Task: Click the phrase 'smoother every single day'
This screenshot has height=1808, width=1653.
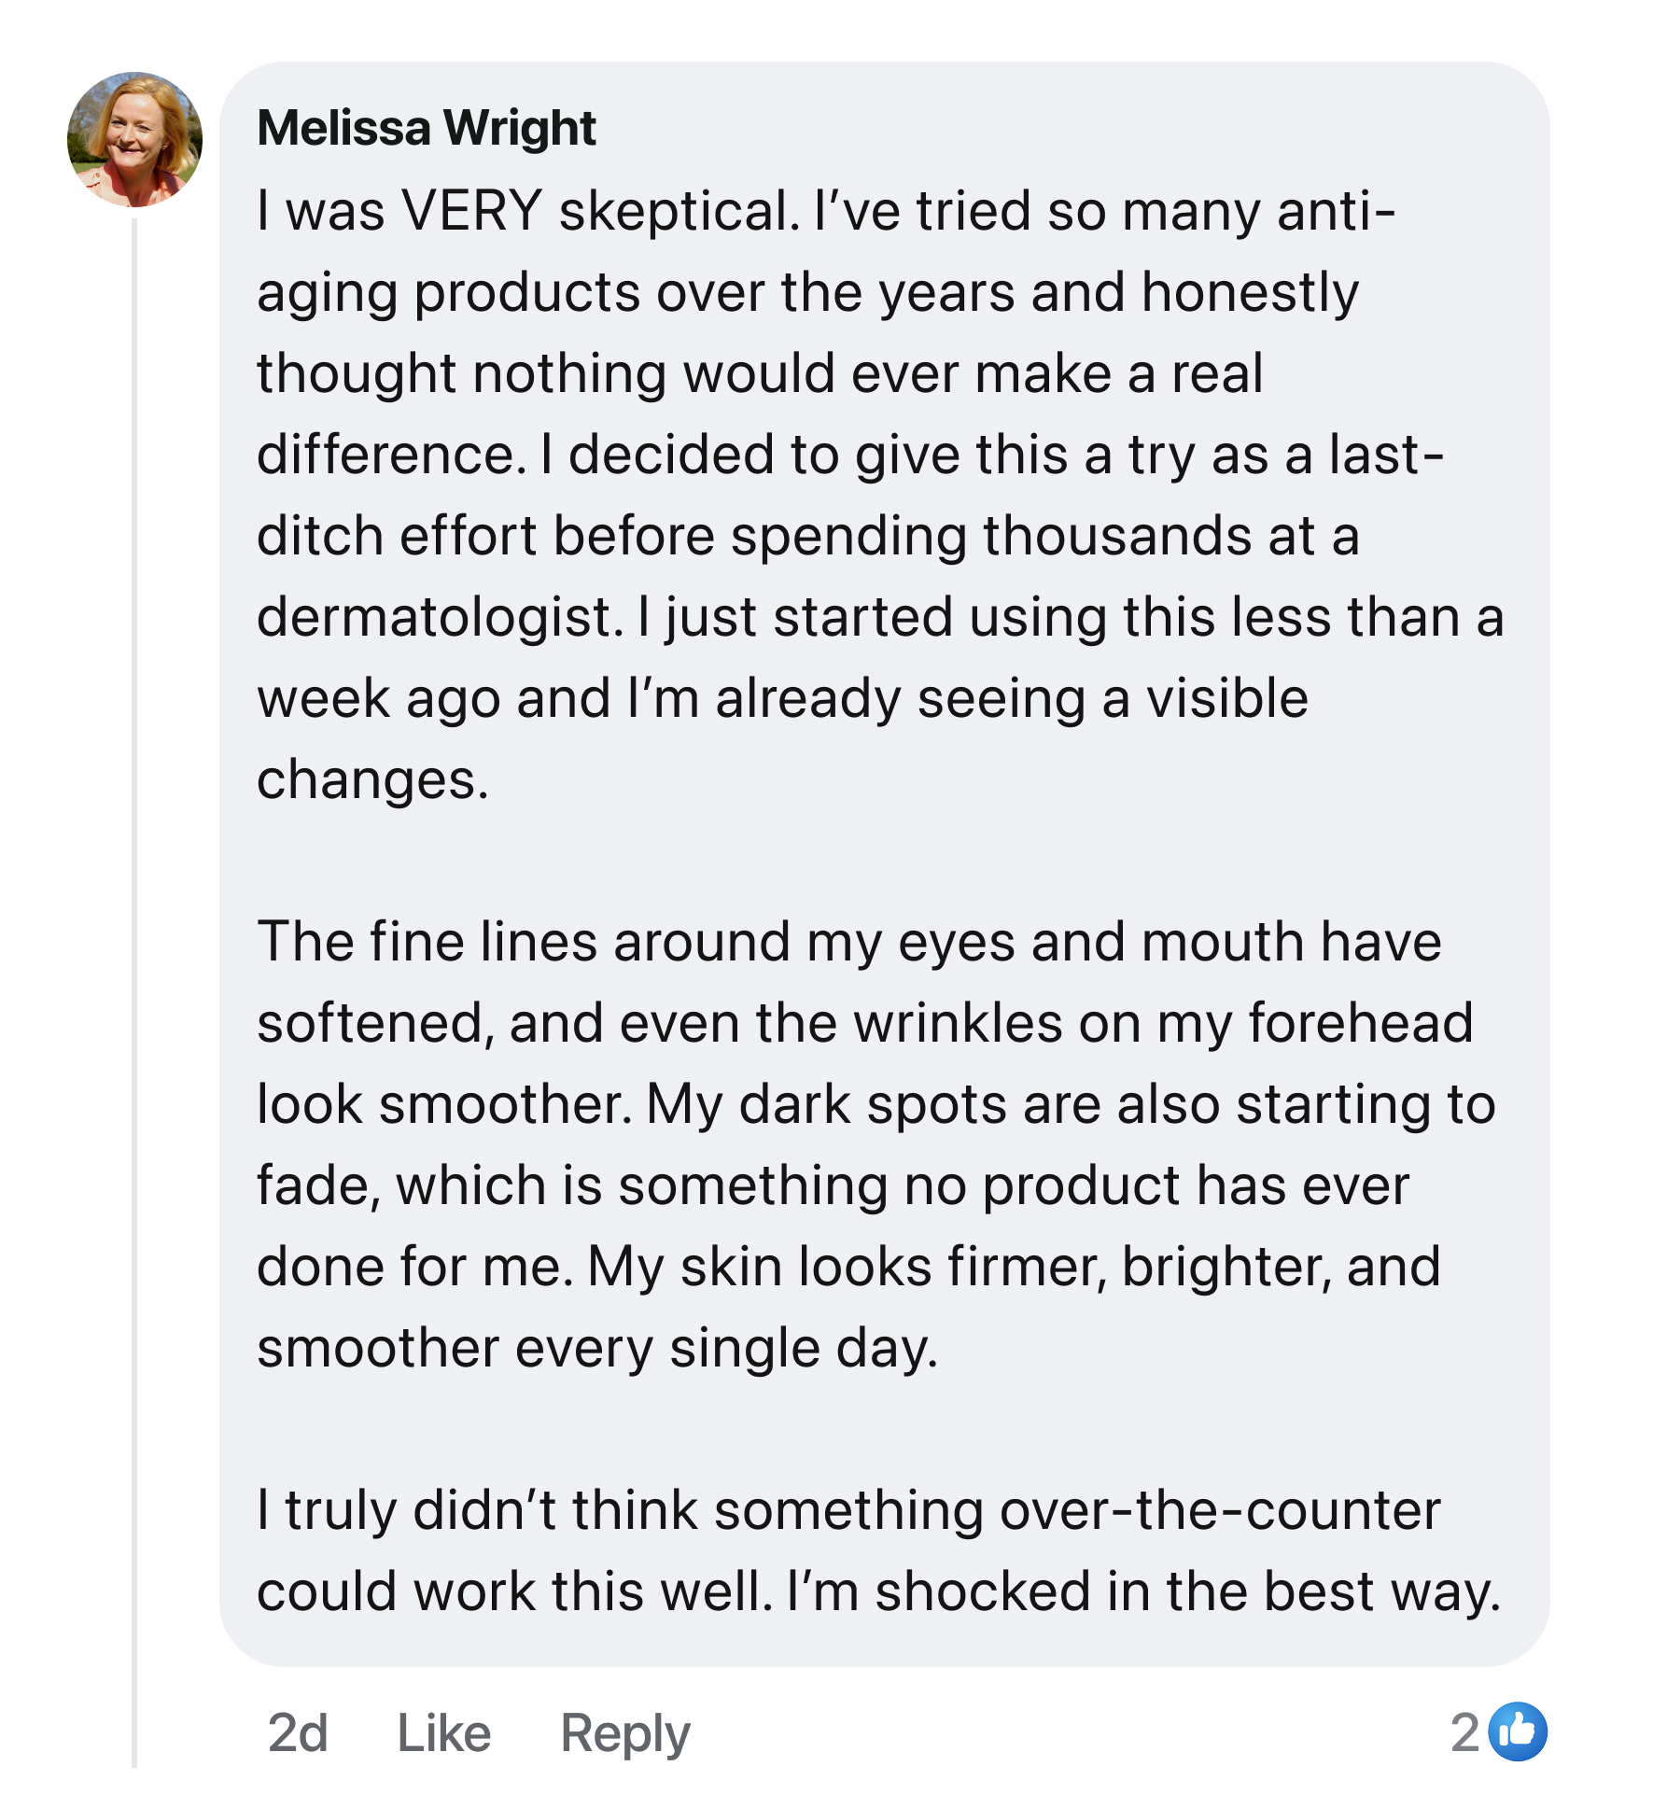Action: [x=595, y=1349]
